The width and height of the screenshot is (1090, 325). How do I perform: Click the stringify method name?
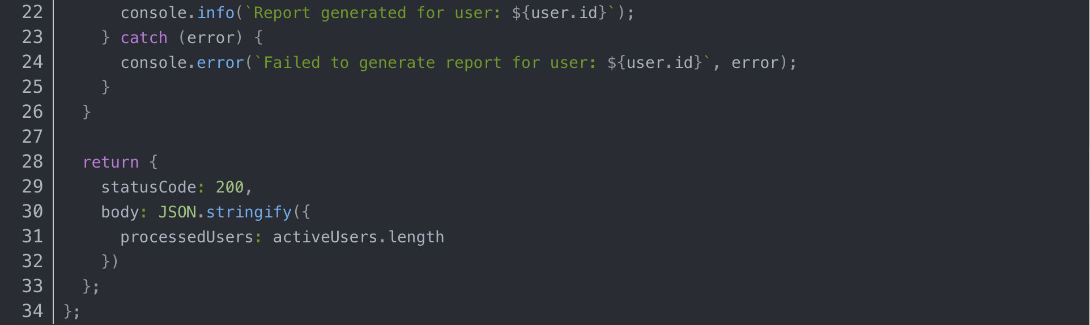(x=249, y=212)
